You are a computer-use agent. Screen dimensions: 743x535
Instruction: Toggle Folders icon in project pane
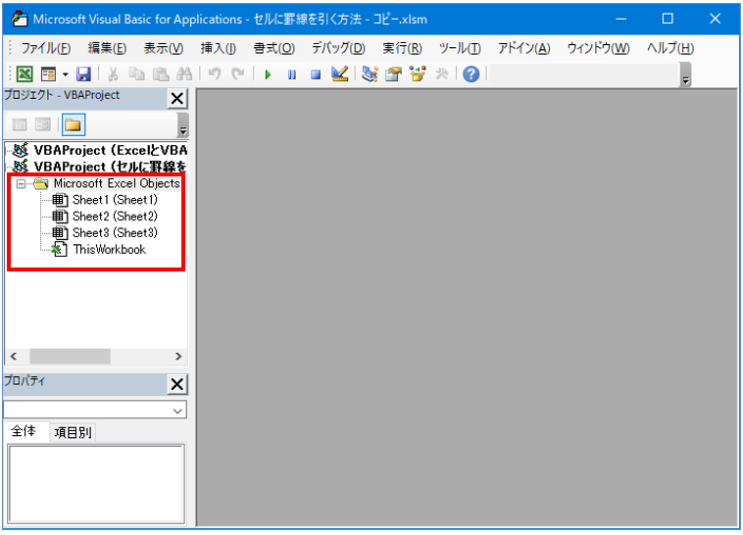click(73, 125)
